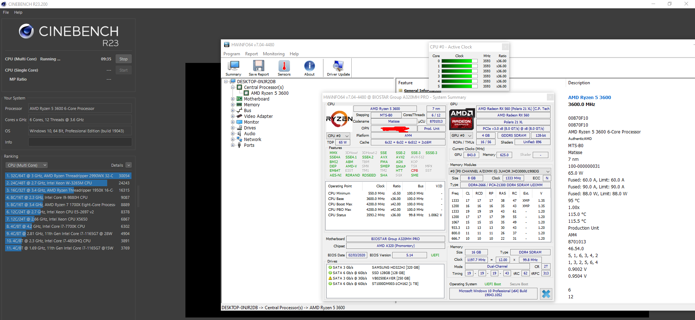Open the Summary tool in HWiNFO64 toolbar
This screenshot has width=695, height=320.
(x=233, y=68)
